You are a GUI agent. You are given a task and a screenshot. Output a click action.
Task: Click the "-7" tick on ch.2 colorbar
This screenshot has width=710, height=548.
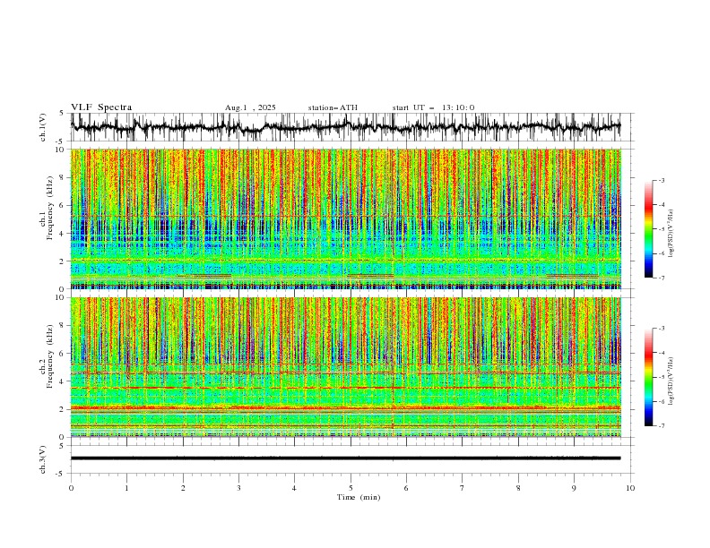coord(661,426)
